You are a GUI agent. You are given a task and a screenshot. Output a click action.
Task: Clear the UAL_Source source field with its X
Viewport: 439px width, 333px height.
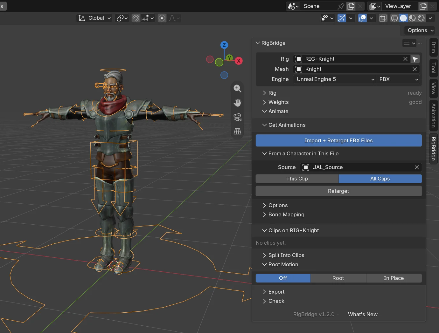[417, 167]
